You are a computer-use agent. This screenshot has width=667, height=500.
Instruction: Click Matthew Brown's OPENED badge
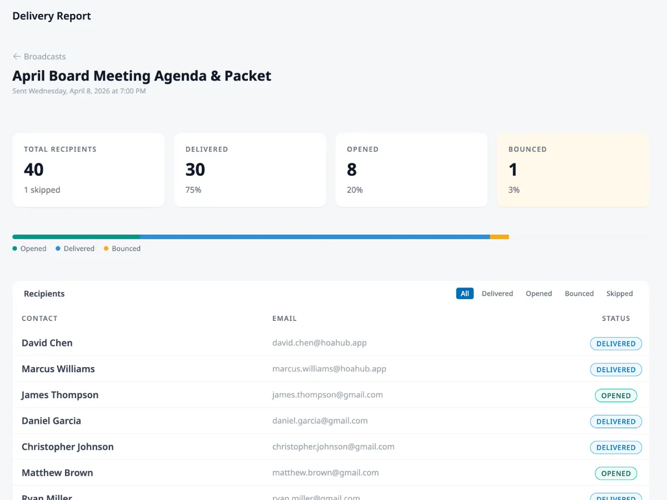[x=616, y=473]
